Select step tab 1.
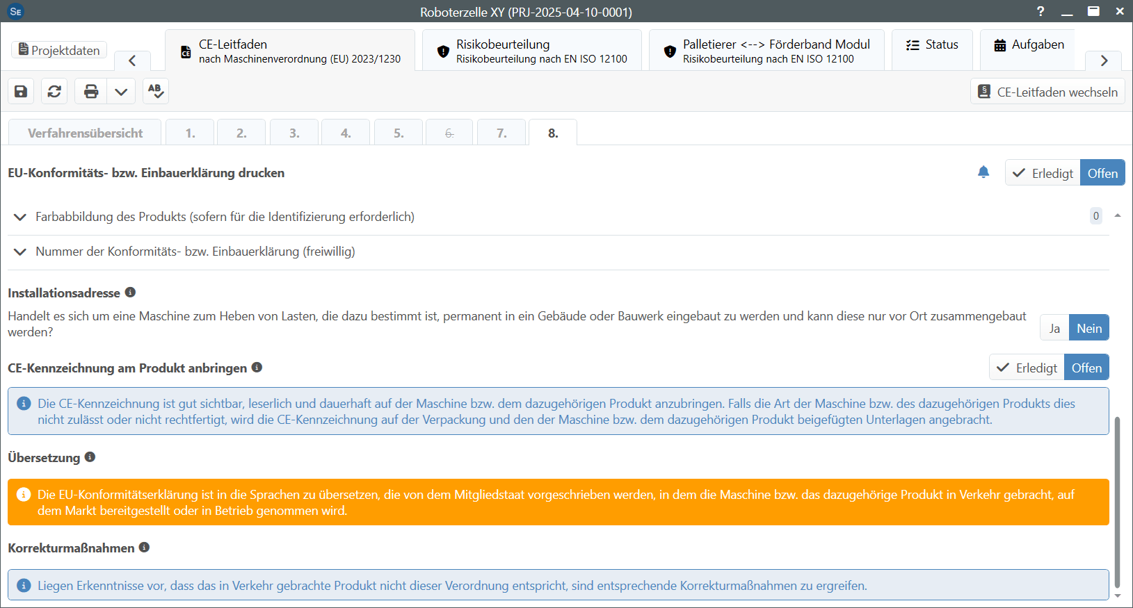This screenshot has width=1133, height=608. pyautogui.click(x=190, y=133)
